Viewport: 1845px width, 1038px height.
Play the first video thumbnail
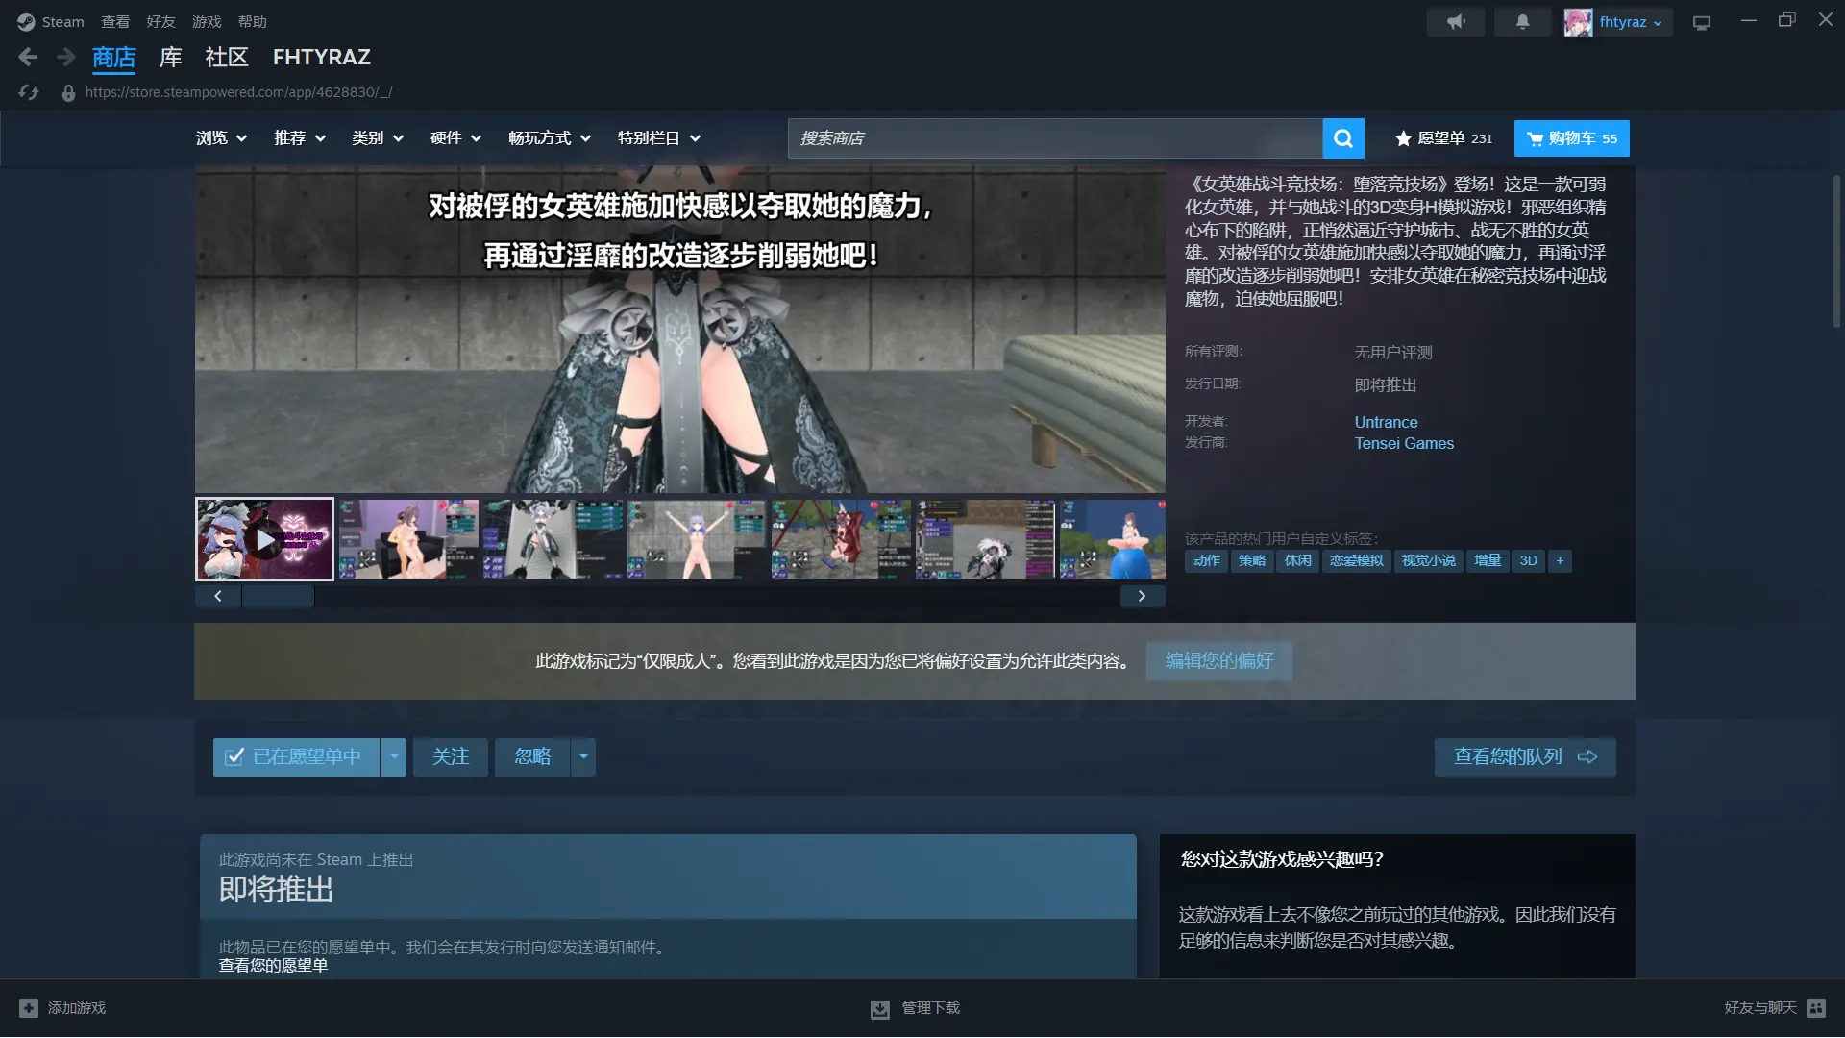(x=264, y=540)
